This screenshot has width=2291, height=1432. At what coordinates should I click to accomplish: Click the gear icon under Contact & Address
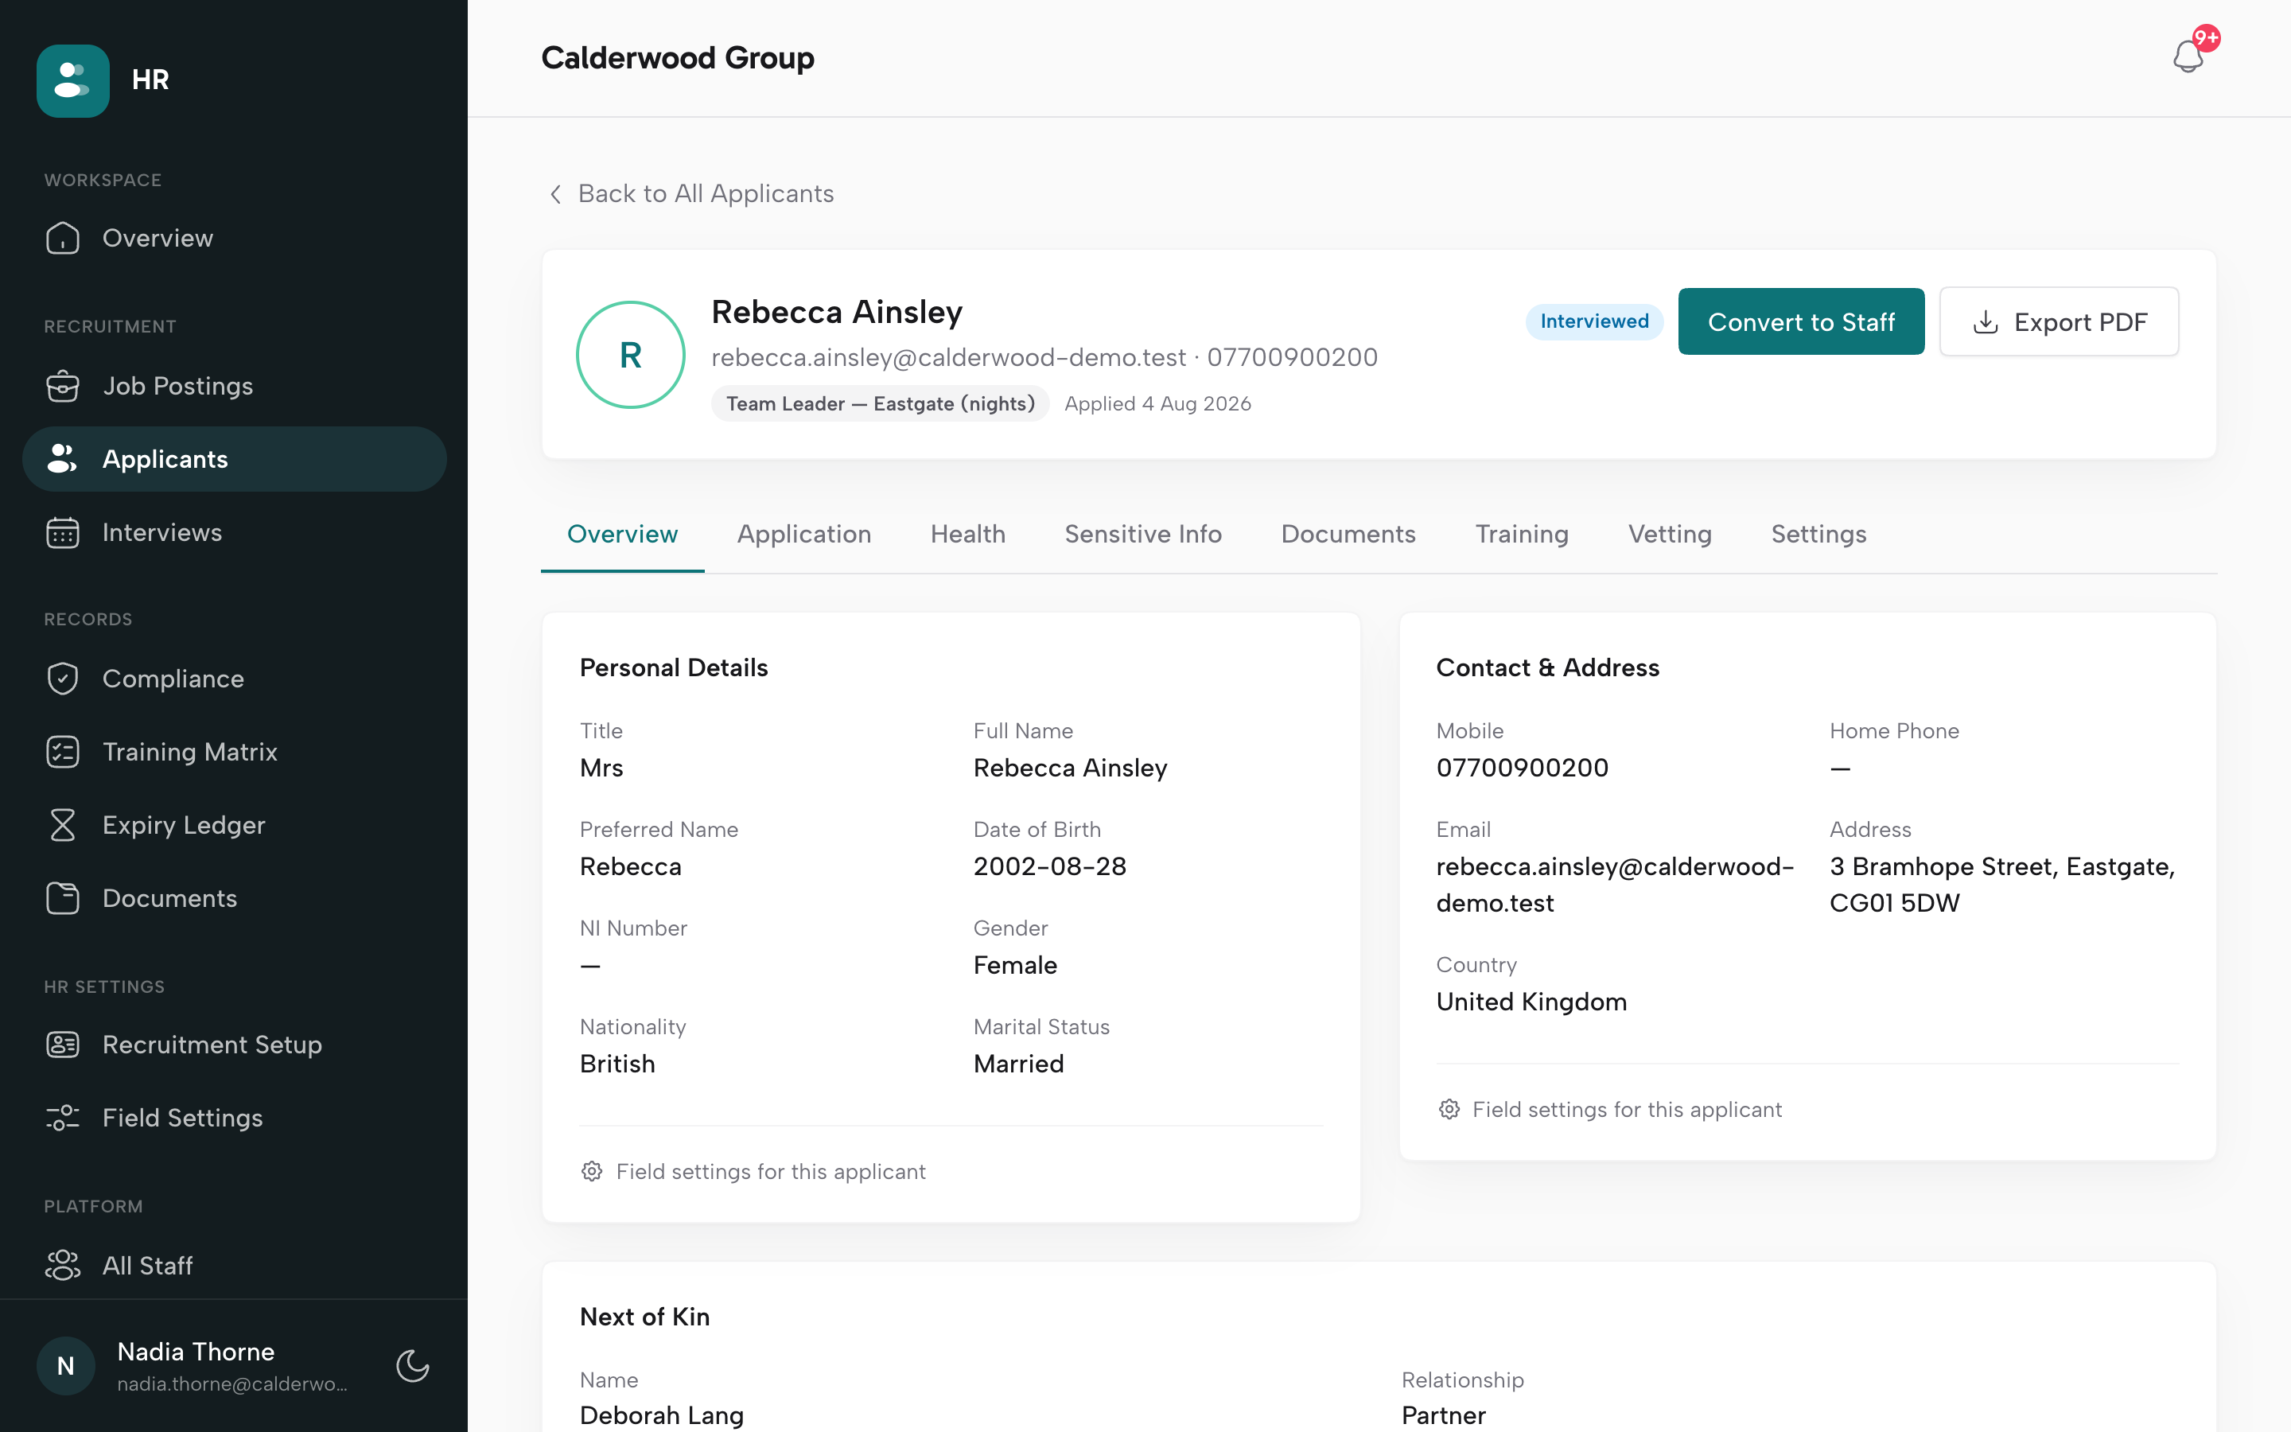(x=1449, y=1109)
